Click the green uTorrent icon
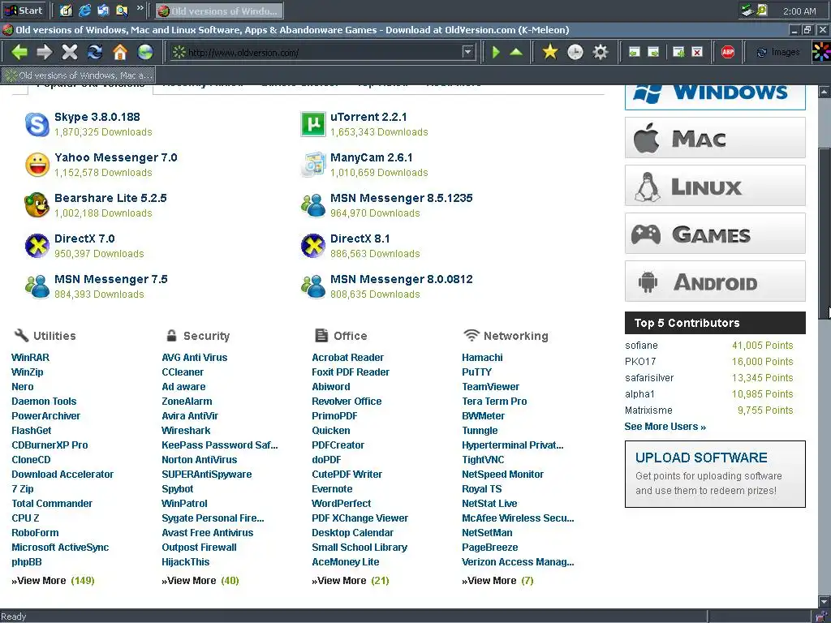The image size is (831, 623). click(x=312, y=124)
